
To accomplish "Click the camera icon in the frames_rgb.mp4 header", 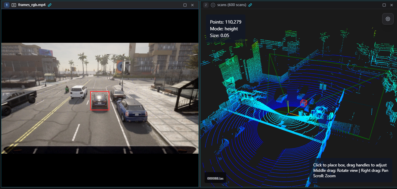I will point(14,5).
